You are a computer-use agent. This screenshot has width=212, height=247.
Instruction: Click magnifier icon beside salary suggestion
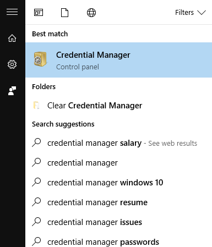tap(36, 142)
